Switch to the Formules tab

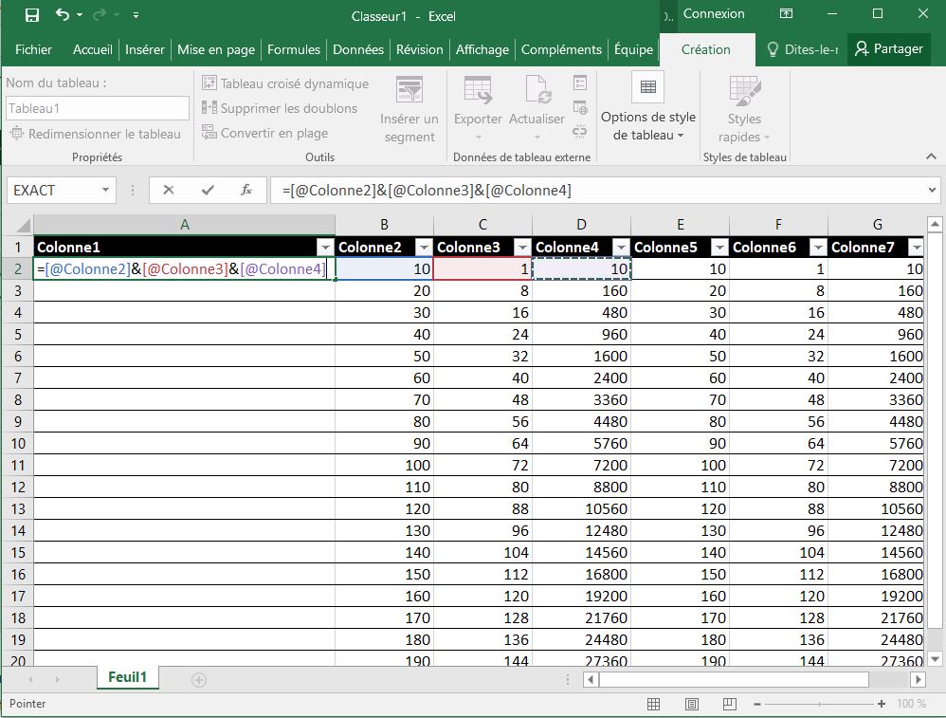point(294,49)
